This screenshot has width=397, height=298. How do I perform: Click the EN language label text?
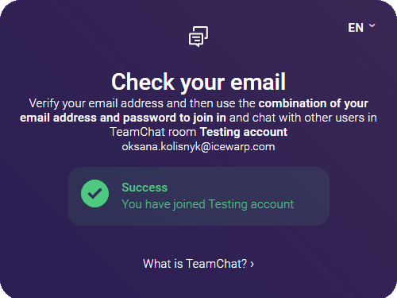click(356, 28)
